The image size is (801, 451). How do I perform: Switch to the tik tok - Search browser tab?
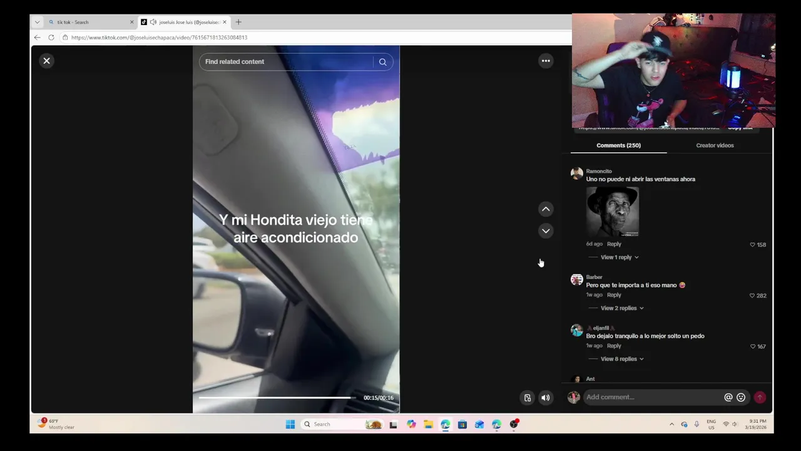point(89,22)
